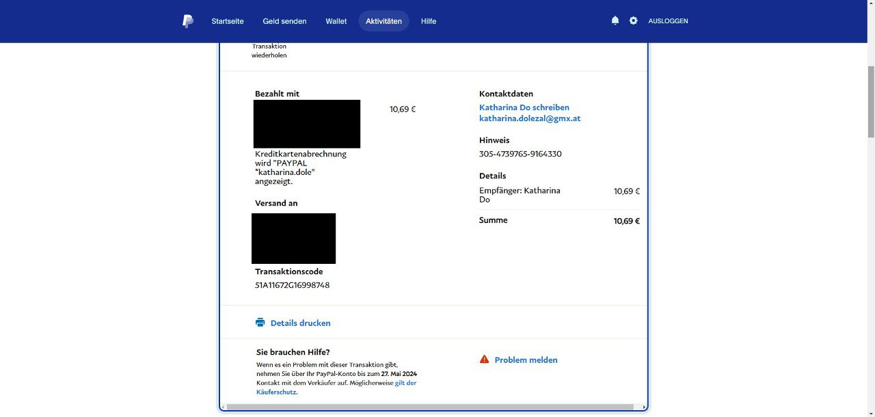Select the Aktivitäten tab
The image size is (875, 417).
pyautogui.click(x=383, y=21)
